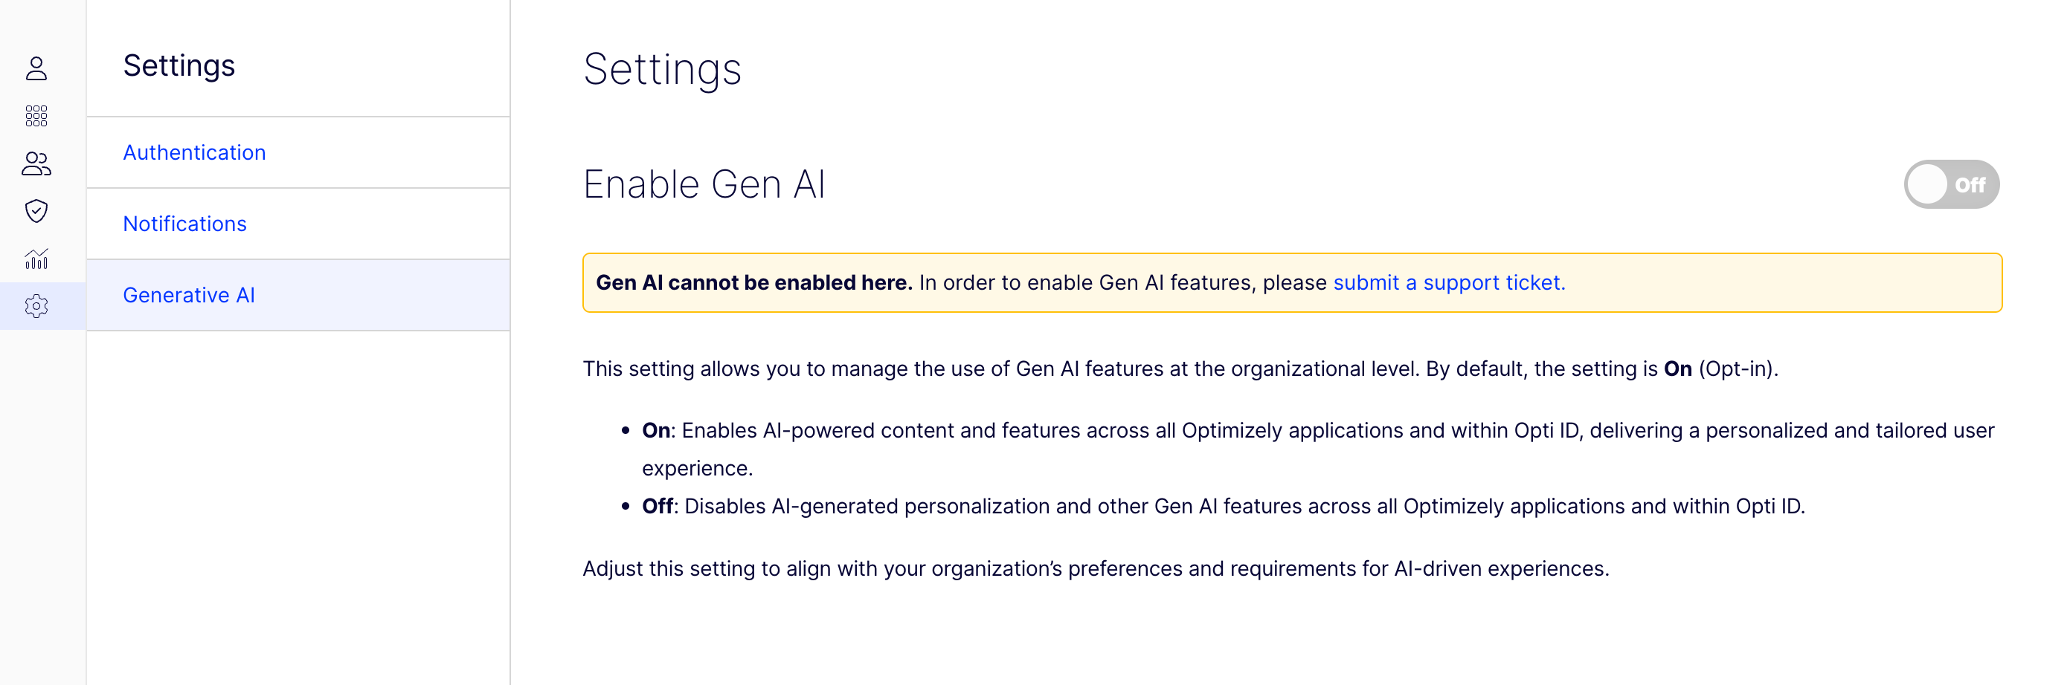Open the users group icon
The image size is (2070, 685).
point(36,163)
